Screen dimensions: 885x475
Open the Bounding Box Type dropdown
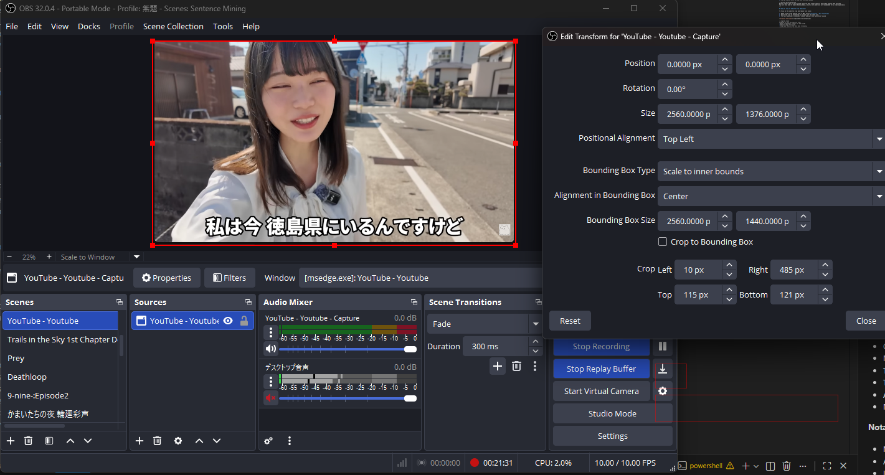point(770,171)
